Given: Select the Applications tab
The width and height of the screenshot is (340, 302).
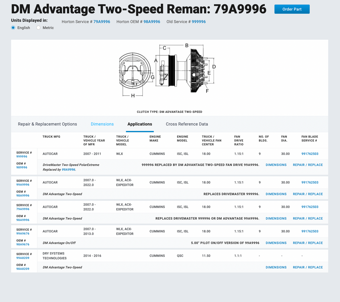Looking at the screenshot, I should (140, 124).
